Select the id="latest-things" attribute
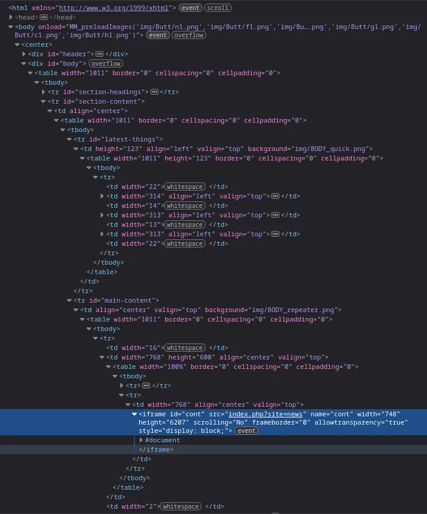This screenshot has width=427, height=514. 124,139
